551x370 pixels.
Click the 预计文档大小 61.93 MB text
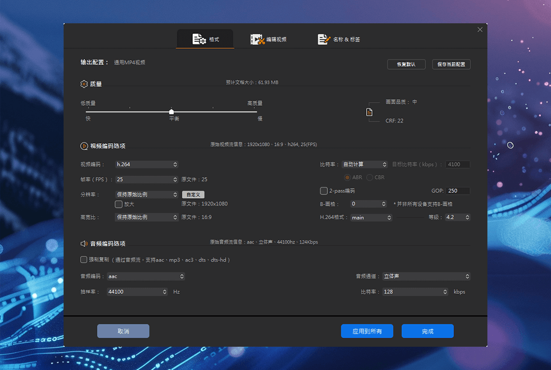[x=252, y=82]
